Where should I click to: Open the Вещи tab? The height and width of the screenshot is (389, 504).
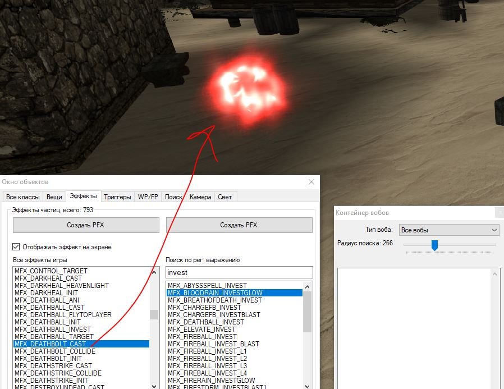click(54, 197)
